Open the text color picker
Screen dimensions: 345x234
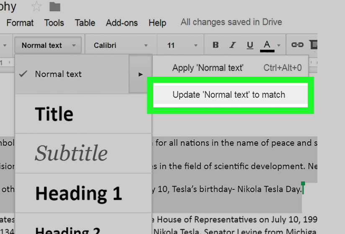pos(268,45)
